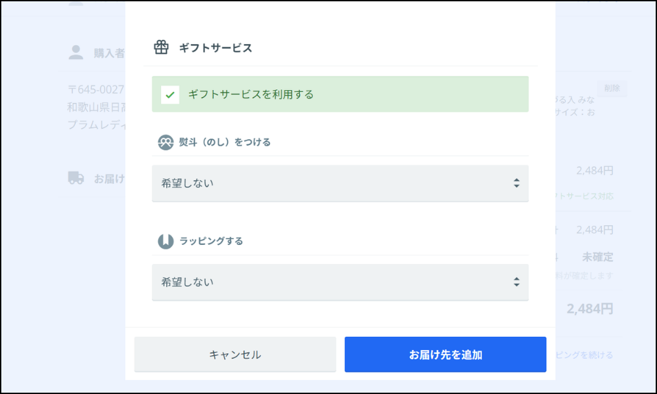The height and width of the screenshot is (394, 657).
Task: Follow the ショッピングを続ける link
Action: pos(585,355)
